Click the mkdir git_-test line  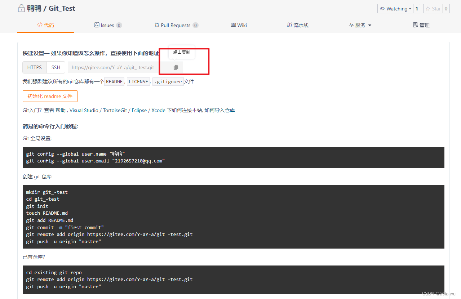pos(47,192)
